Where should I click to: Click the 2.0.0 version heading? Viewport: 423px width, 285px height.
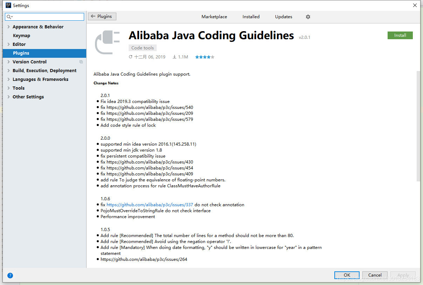click(x=105, y=138)
